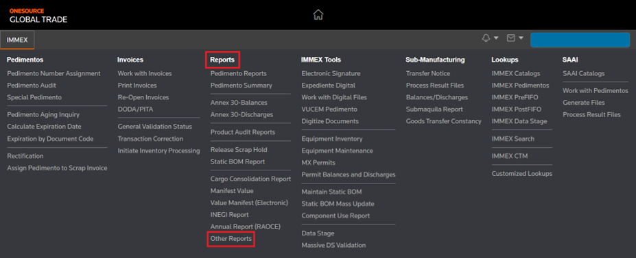
Task: Open Work with Invoices
Action: [x=145, y=74]
